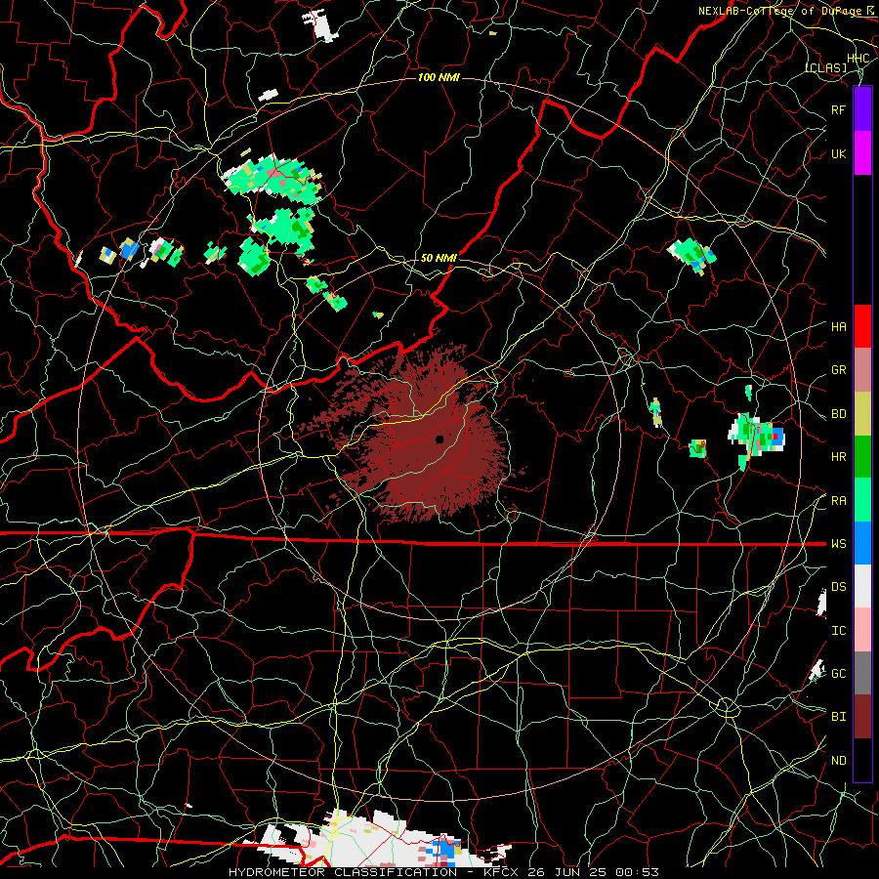Click the 50 NMI range ring label
Screen dimensions: 879x879
point(439,258)
